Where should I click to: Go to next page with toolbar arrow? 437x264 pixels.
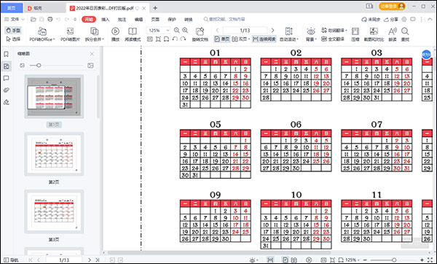272,30
